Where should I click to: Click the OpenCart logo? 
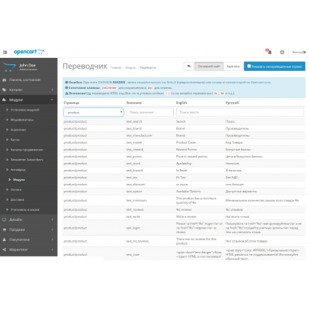[29, 52]
